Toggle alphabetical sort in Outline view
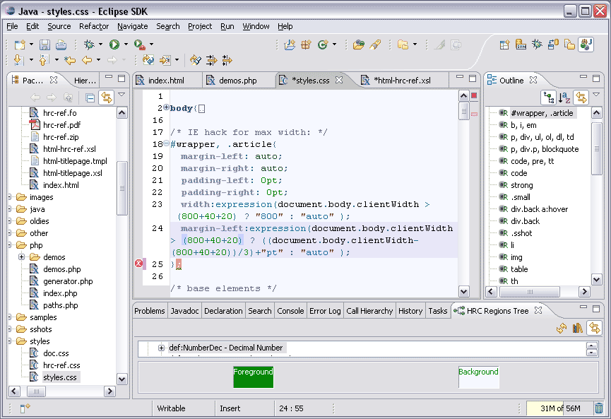611x419 pixels. [x=564, y=98]
